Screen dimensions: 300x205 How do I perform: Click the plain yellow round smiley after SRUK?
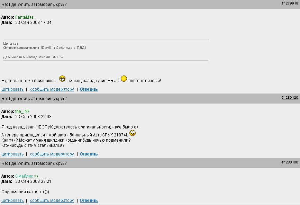coord(124,79)
